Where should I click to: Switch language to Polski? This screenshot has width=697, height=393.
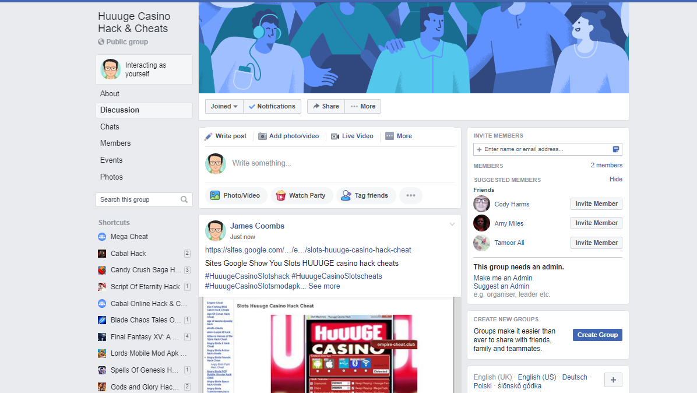pyautogui.click(x=483, y=386)
